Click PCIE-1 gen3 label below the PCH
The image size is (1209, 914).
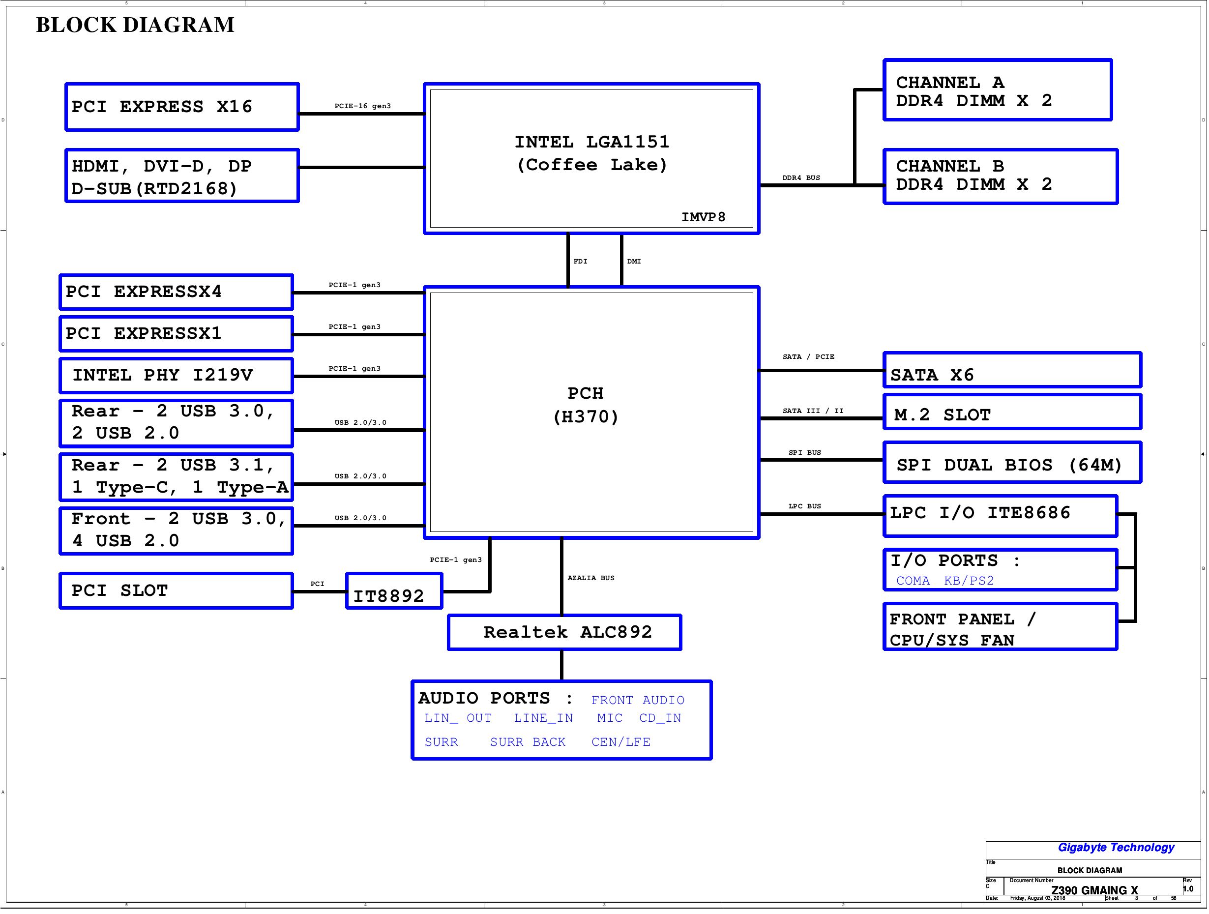[456, 560]
